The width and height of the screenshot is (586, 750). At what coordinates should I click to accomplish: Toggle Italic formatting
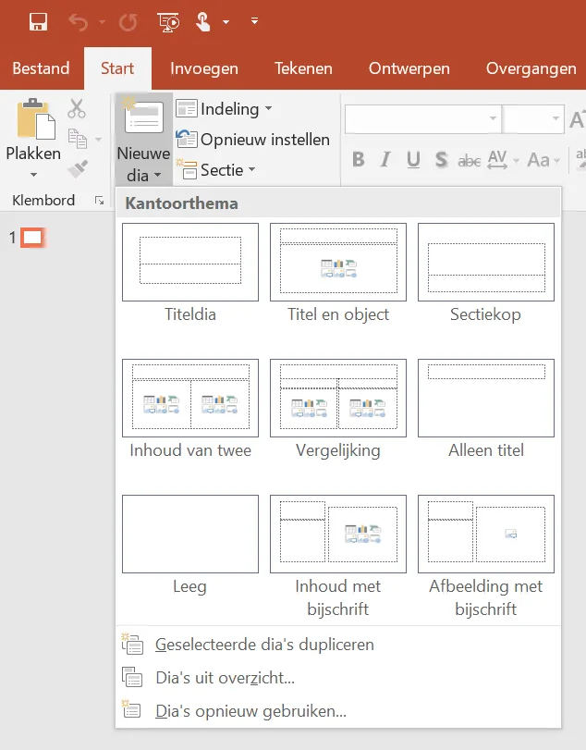pyautogui.click(x=385, y=159)
